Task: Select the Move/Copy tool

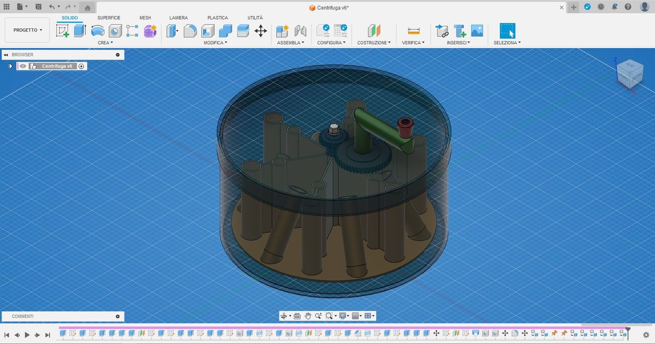Action: 261,31
